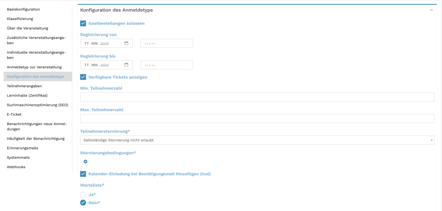Select Nein for Warteliste

[x=83, y=203]
